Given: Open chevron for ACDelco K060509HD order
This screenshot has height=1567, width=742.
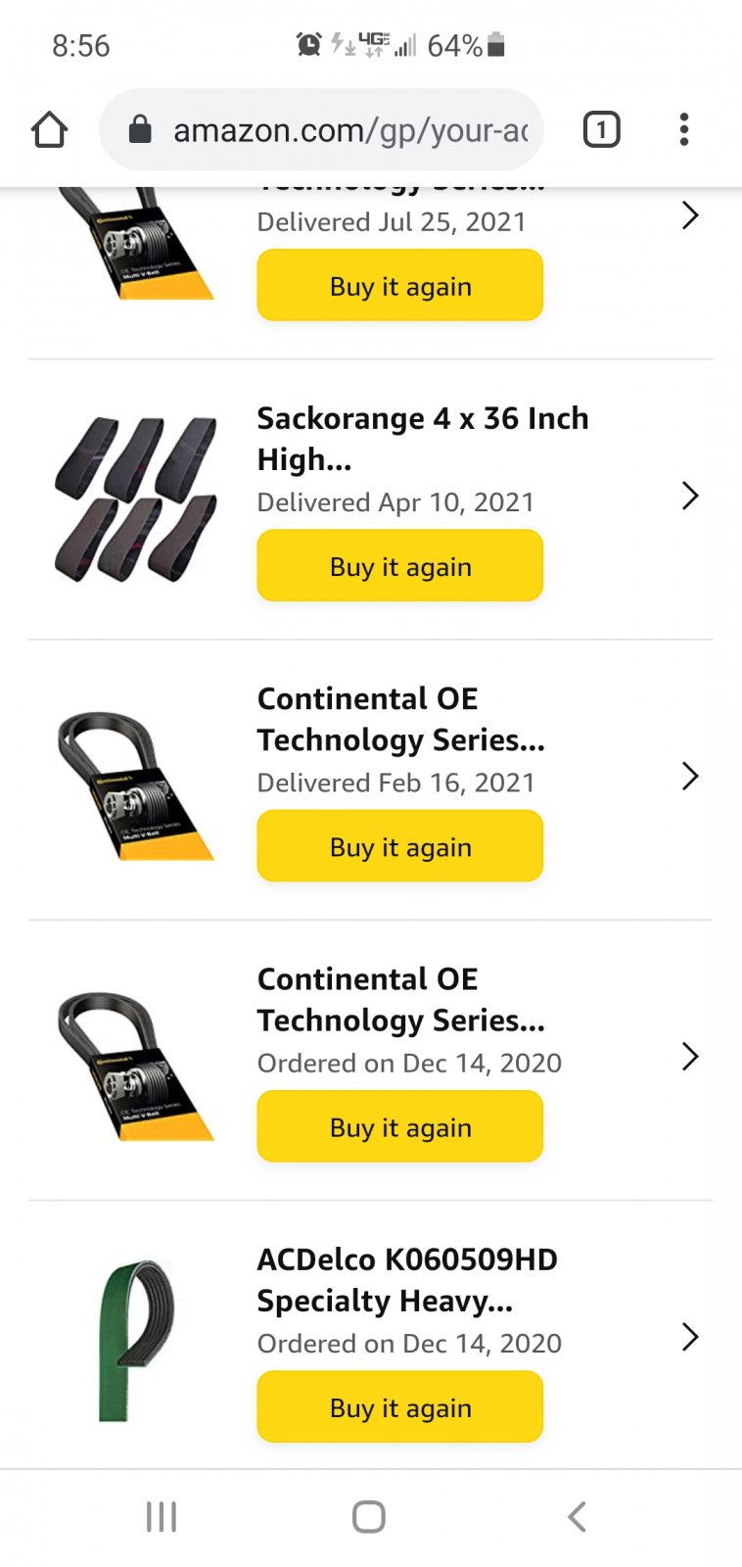Looking at the screenshot, I should coord(690,1337).
